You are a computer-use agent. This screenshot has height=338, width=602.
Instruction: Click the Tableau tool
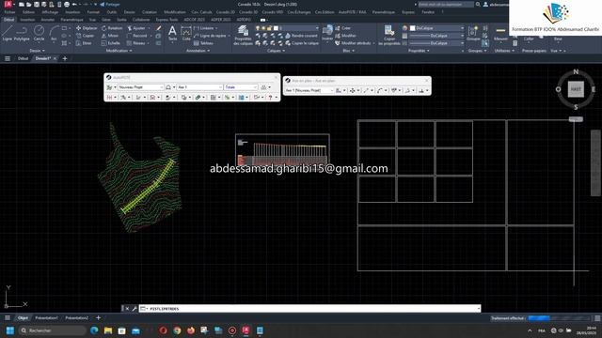[204, 43]
